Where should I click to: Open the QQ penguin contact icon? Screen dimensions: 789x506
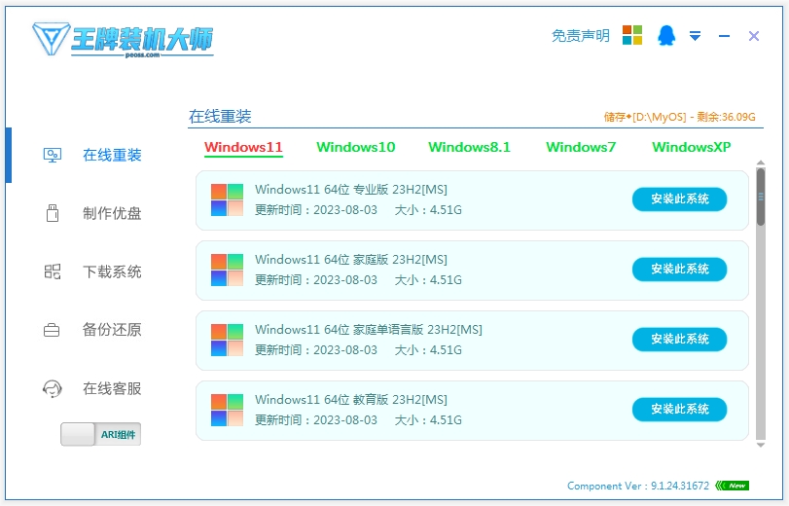(666, 35)
